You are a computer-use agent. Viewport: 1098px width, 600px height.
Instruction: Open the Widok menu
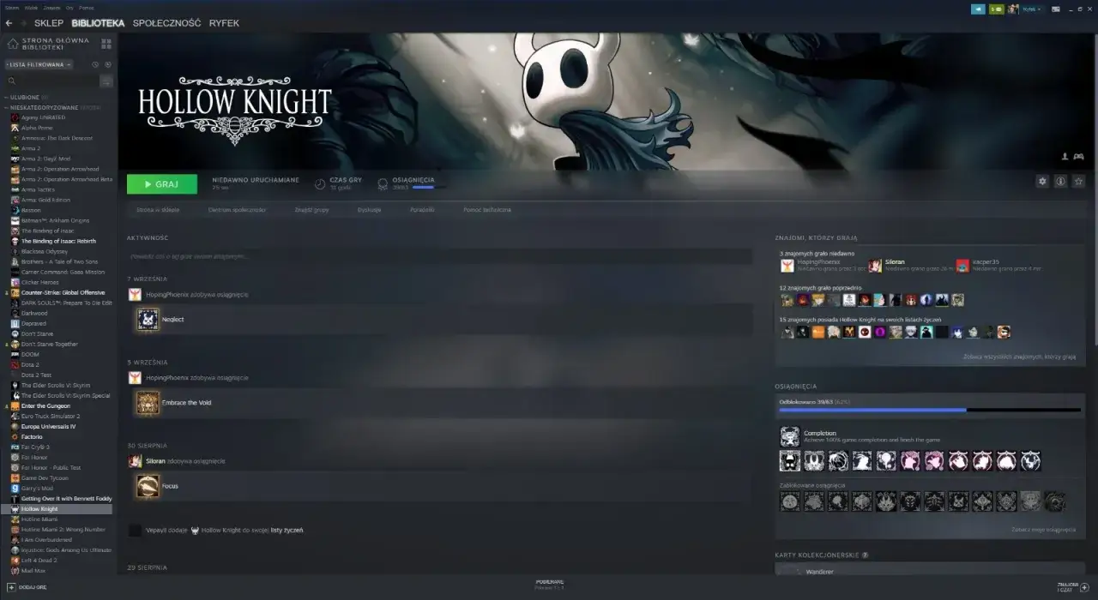(x=31, y=8)
